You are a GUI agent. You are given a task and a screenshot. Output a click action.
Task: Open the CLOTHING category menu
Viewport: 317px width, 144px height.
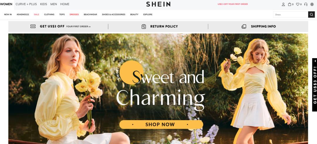[x=49, y=15]
